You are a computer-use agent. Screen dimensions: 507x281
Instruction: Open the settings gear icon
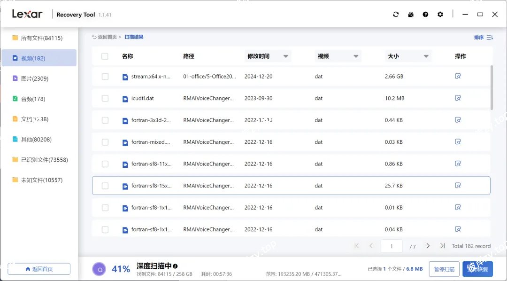pyautogui.click(x=440, y=14)
